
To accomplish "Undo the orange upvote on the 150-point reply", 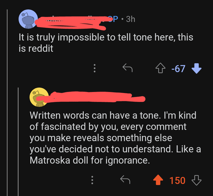I will (x=157, y=180).
